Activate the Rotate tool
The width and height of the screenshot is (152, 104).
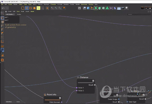pos(31,8)
